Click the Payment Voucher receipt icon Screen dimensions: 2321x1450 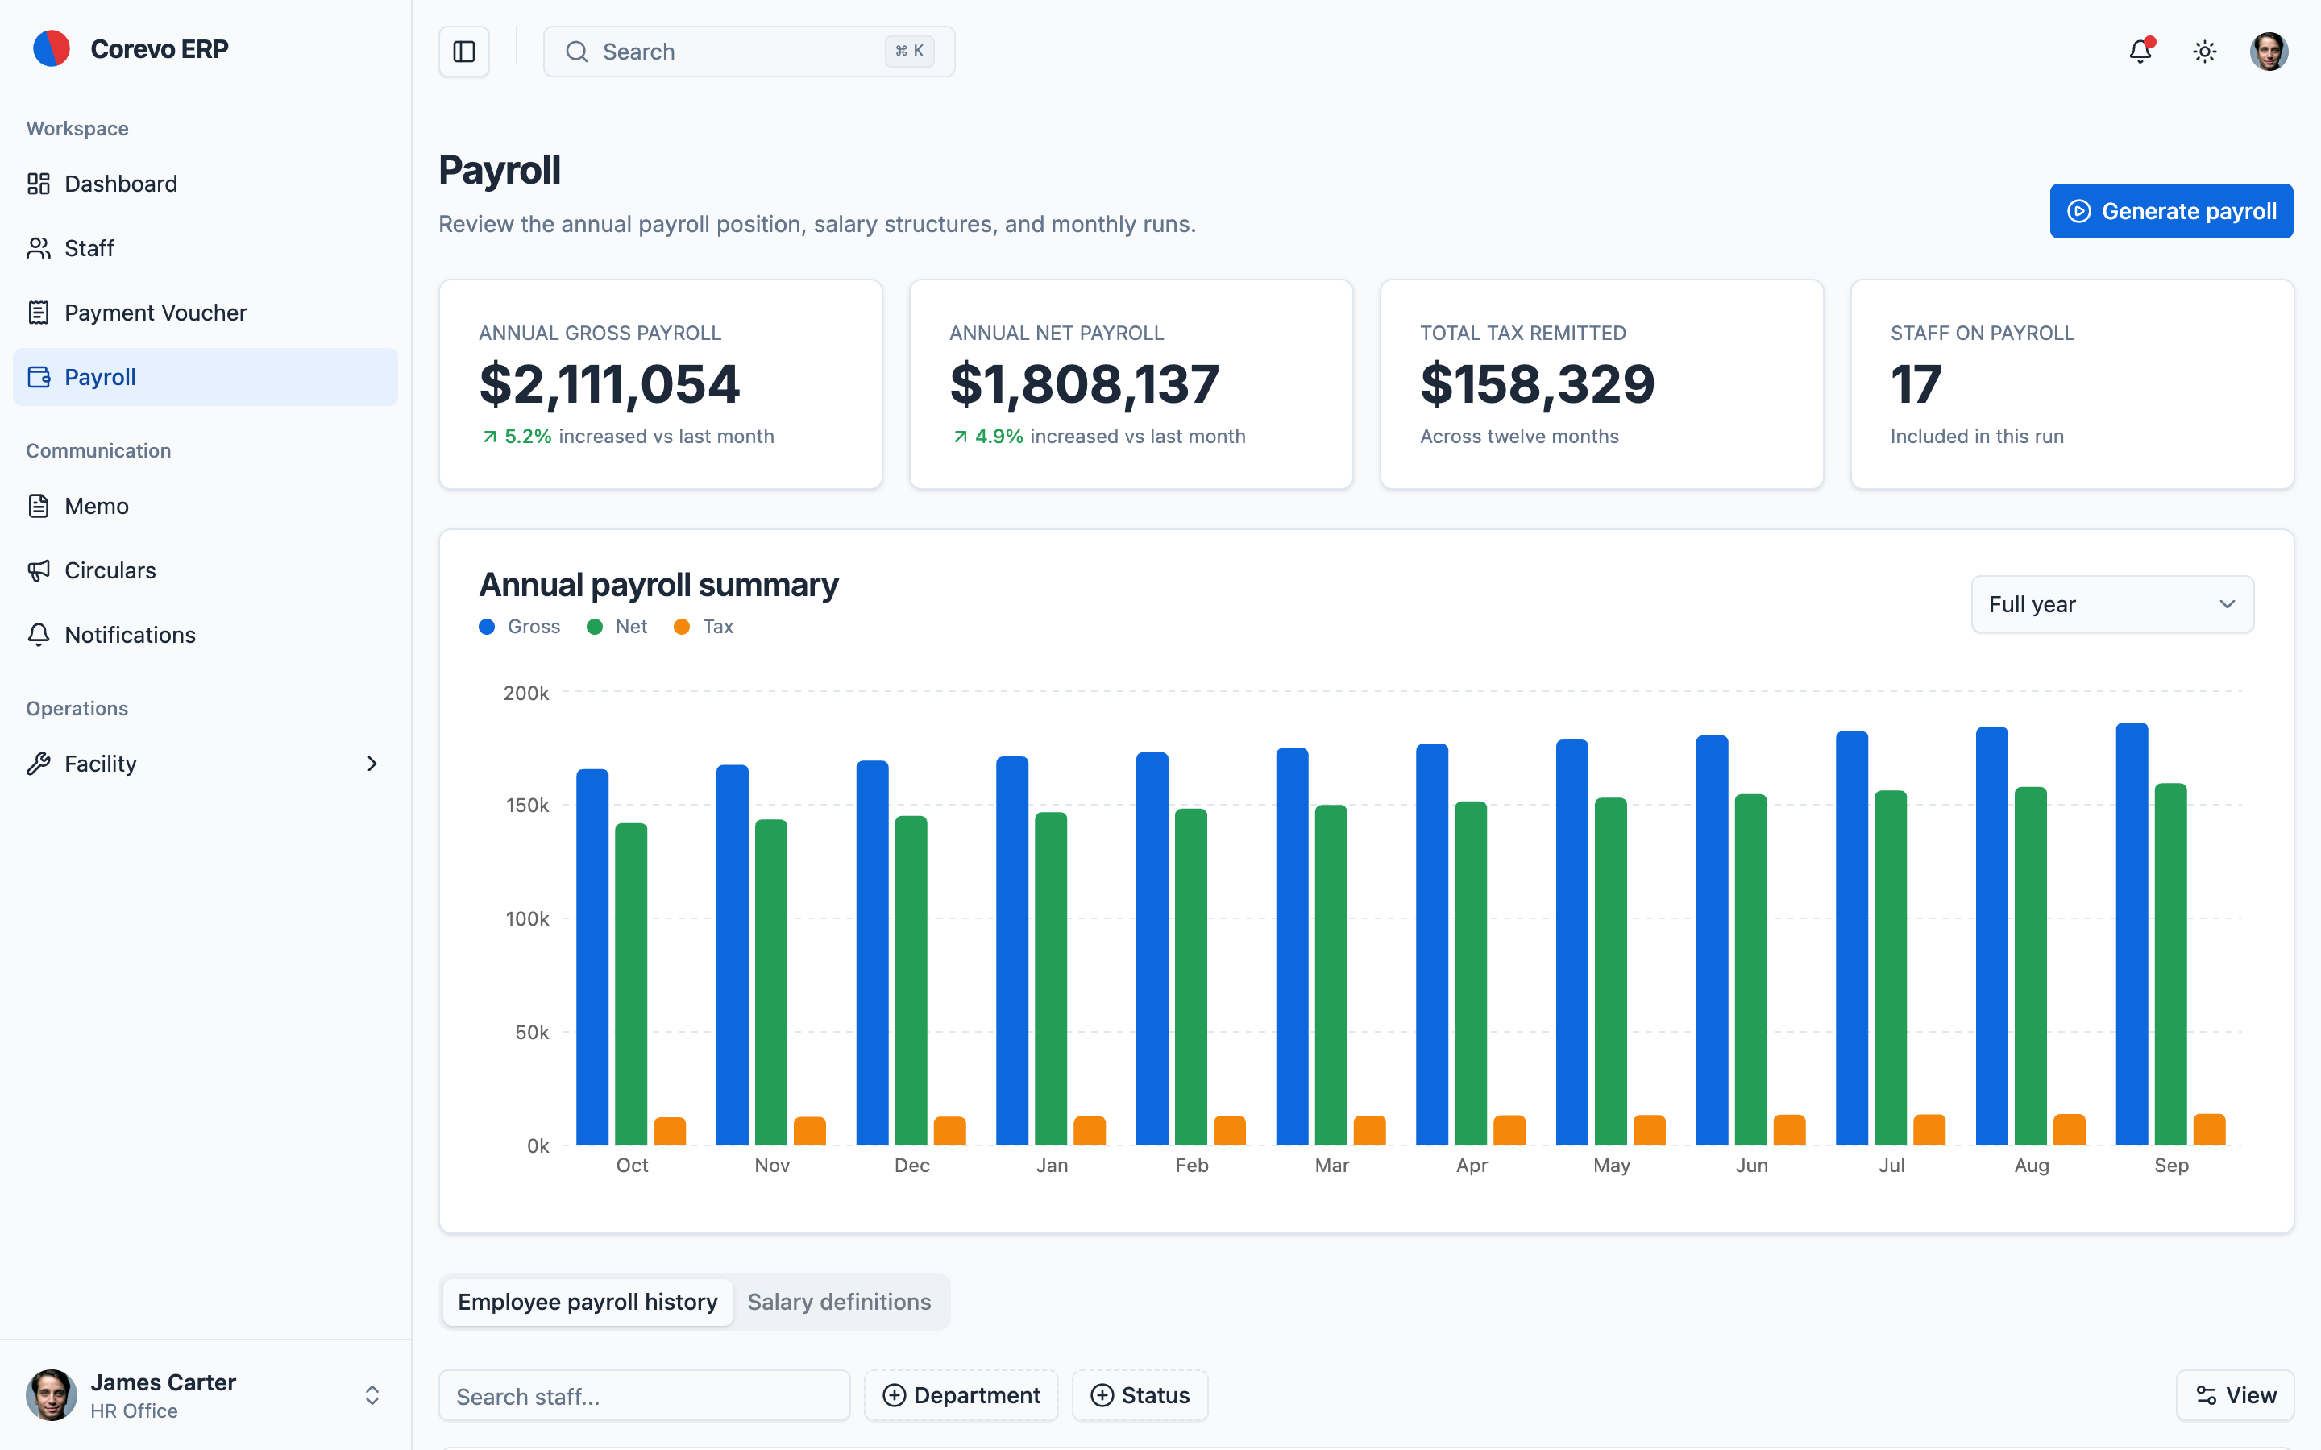(39, 313)
